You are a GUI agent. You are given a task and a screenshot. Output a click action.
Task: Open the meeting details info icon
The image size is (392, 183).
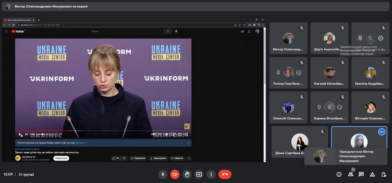click(x=339, y=174)
